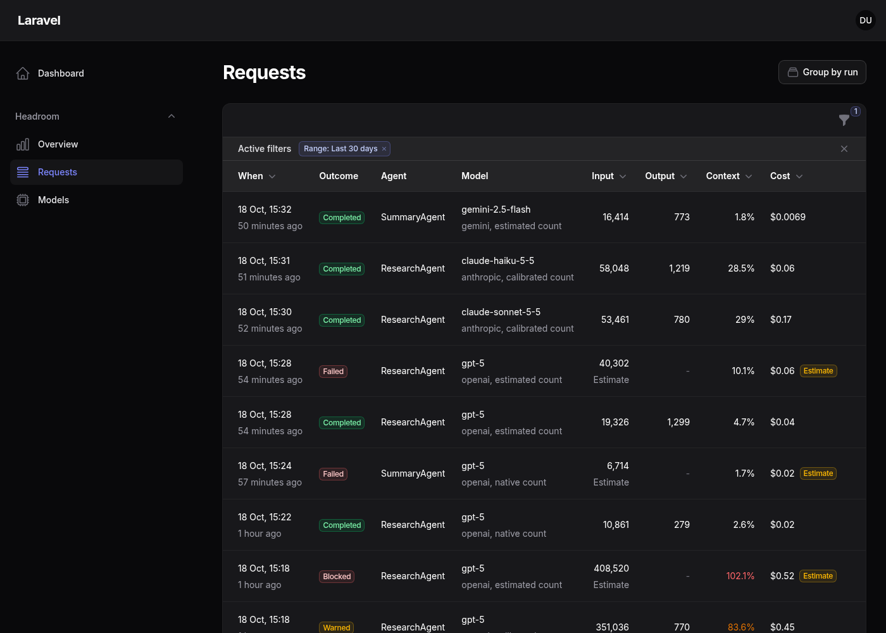Viewport: 886px width, 633px height.
Task: Sort by the Context column
Action: tap(729, 176)
